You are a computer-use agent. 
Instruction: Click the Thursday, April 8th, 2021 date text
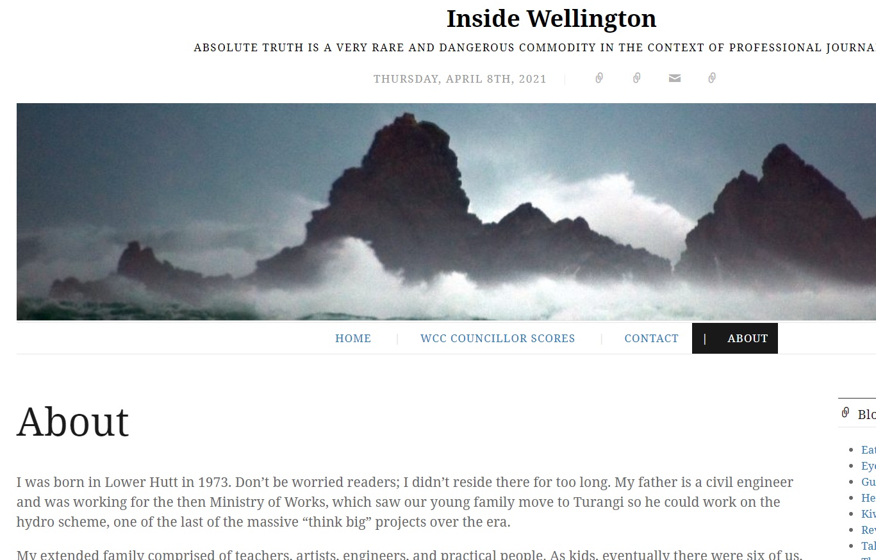click(x=460, y=79)
